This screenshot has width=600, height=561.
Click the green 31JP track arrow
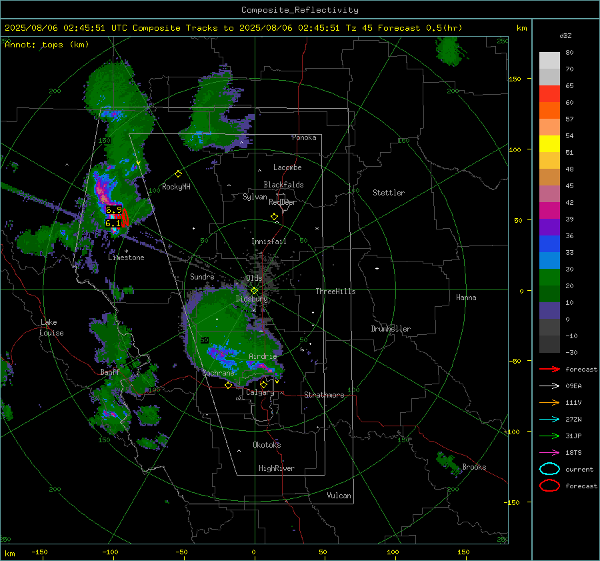coord(549,436)
